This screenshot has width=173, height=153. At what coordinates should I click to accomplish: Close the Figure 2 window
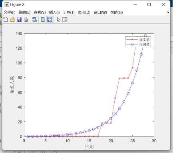point(163,5)
